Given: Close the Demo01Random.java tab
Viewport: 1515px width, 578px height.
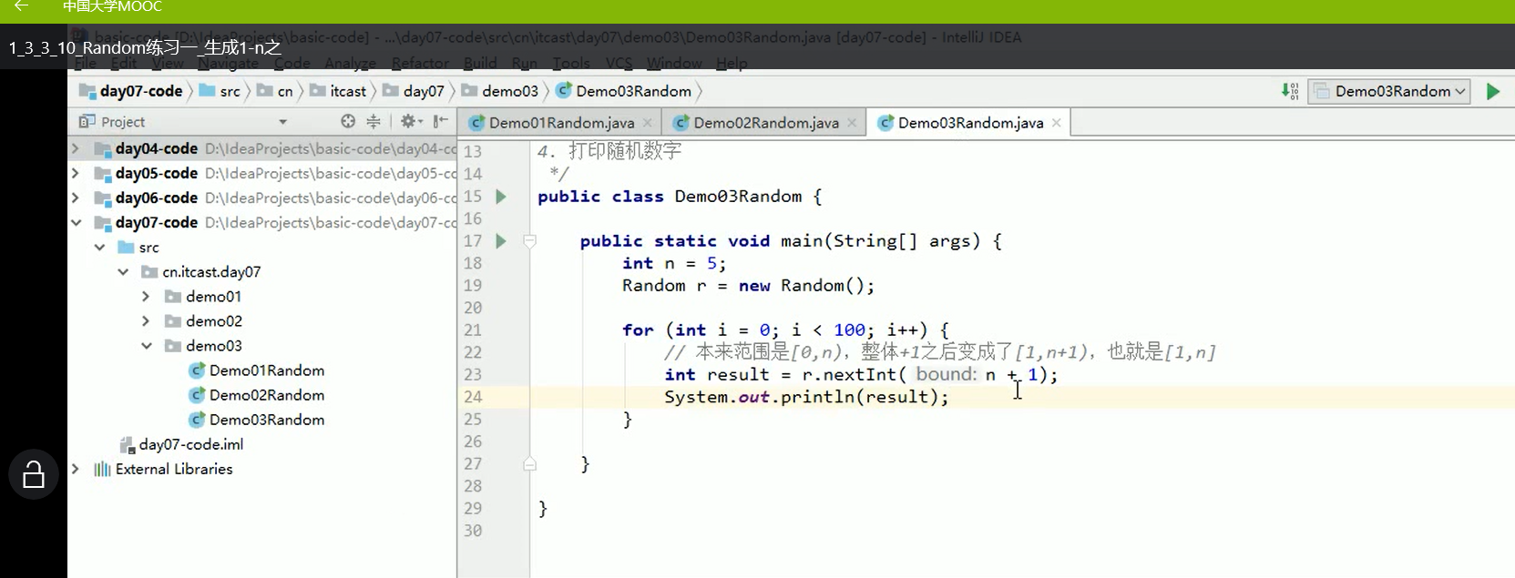Looking at the screenshot, I should [x=648, y=123].
